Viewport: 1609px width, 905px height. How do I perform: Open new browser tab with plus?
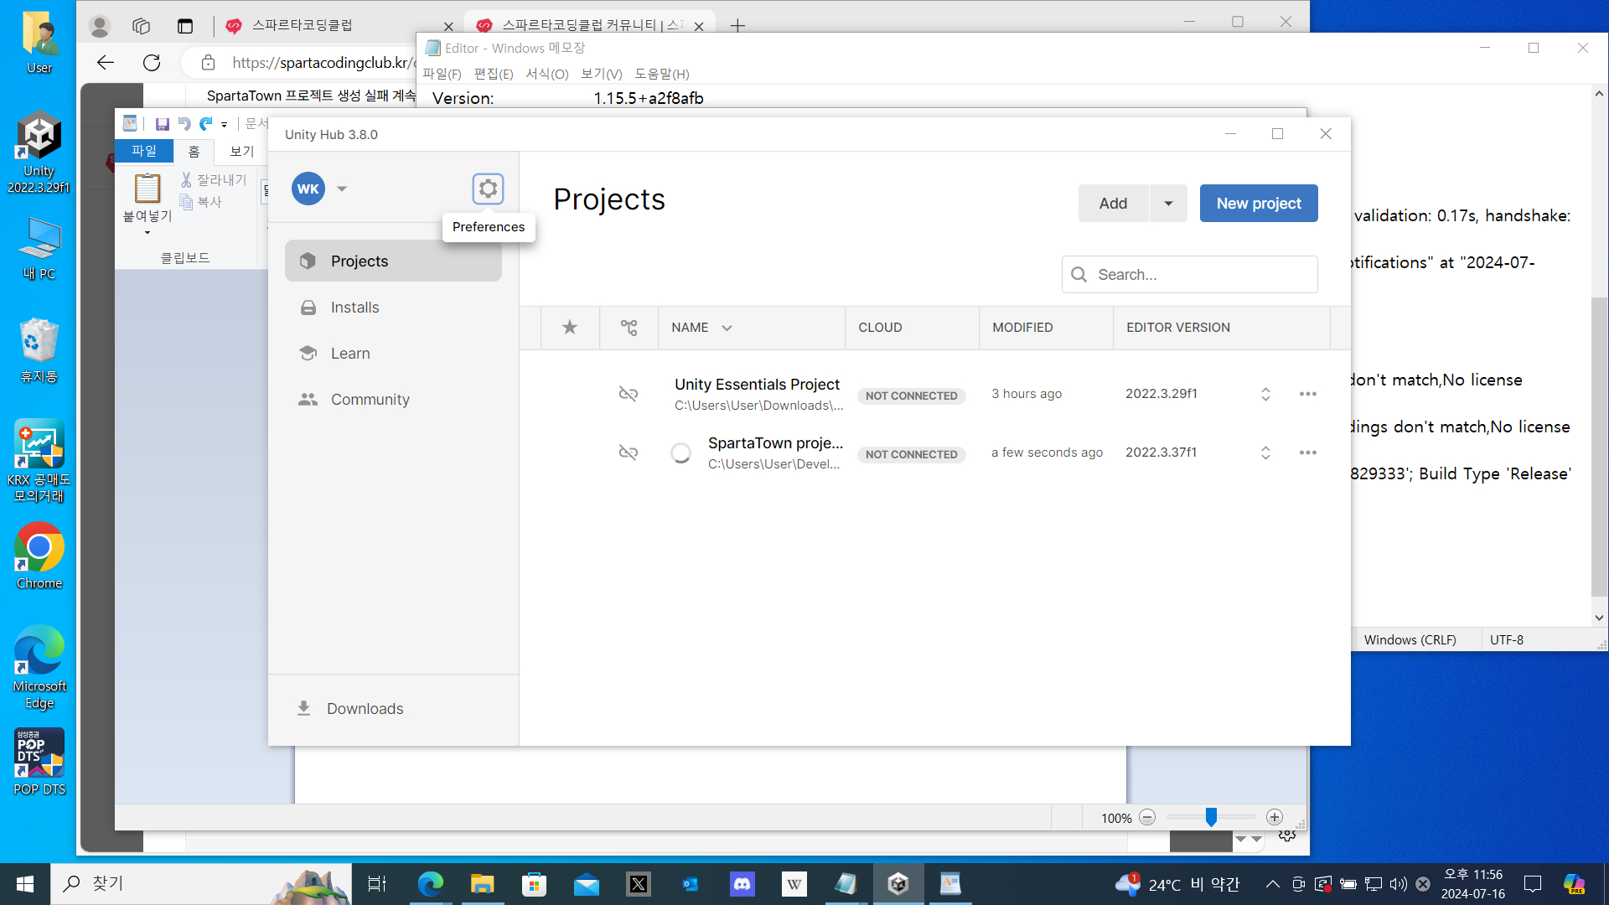[x=737, y=26]
